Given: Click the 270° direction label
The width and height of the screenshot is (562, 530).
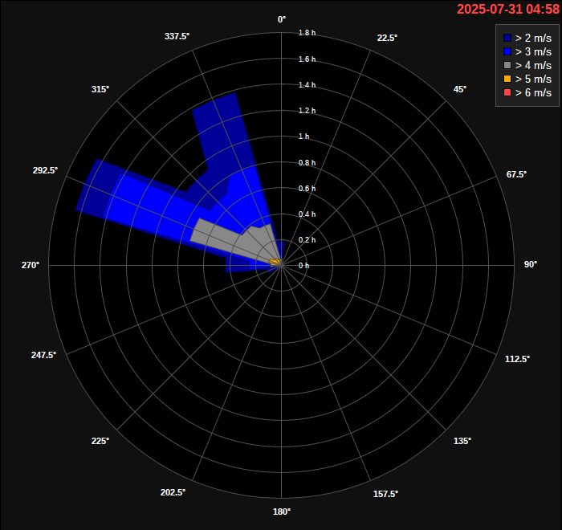Looking at the screenshot, I should tap(31, 265).
